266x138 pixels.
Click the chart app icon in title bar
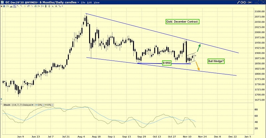(2, 2)
